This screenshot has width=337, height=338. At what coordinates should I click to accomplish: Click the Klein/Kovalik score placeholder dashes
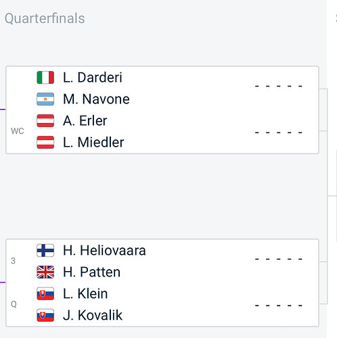click(278, 306)
